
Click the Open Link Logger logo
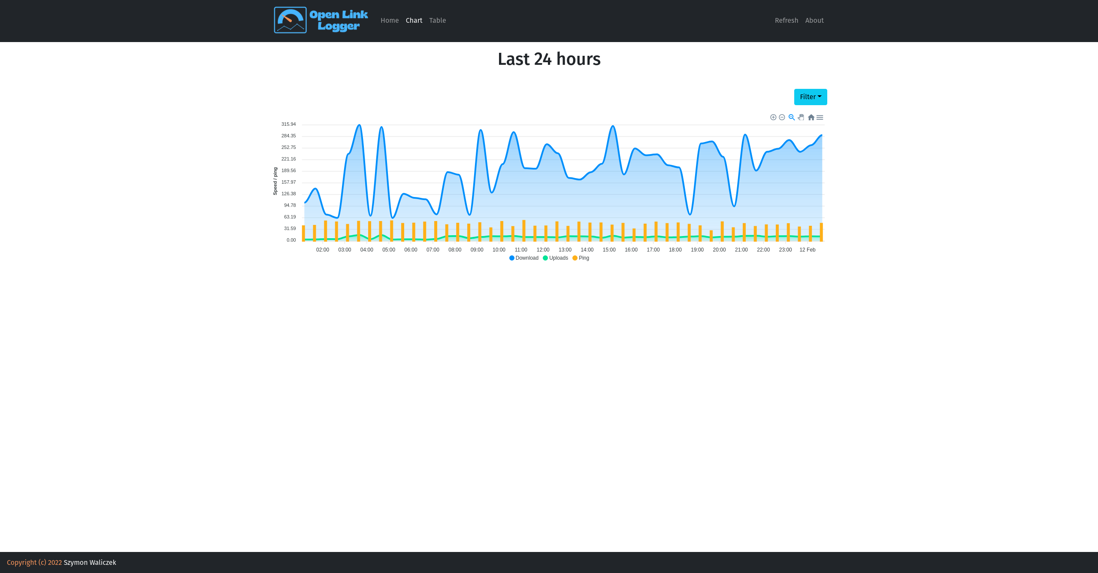pyautogui.click(x=321, y=20)
